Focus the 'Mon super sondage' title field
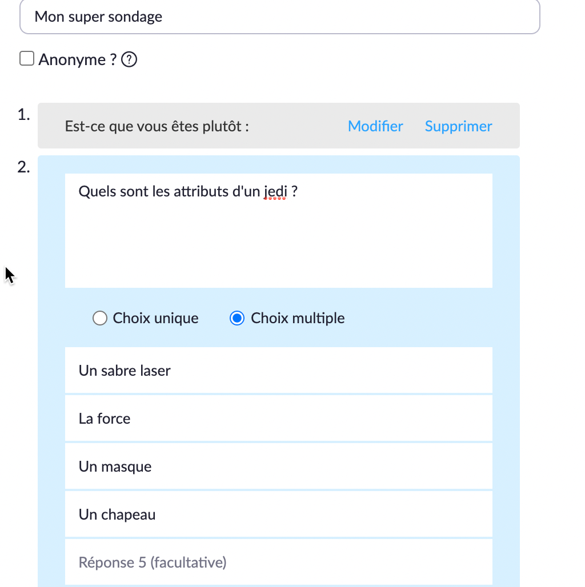The width and height of the screenshot is (585, 587). coord(280,17)
